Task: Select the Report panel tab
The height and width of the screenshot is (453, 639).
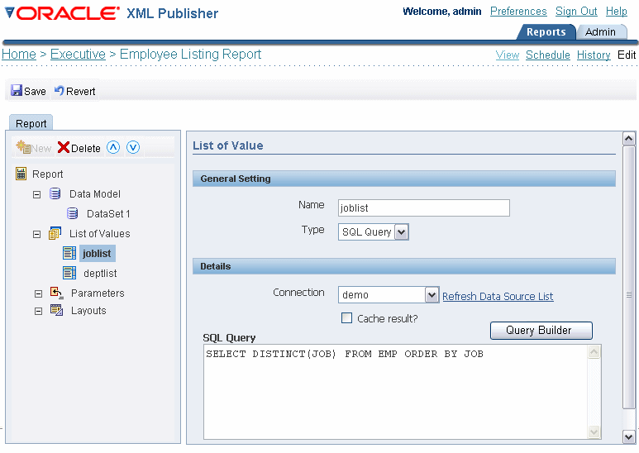Action: tap(31, 123)
